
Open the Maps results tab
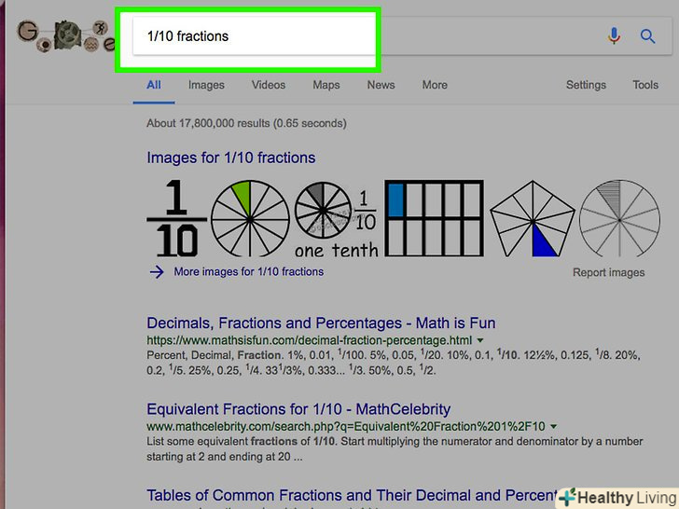(326, 85)
